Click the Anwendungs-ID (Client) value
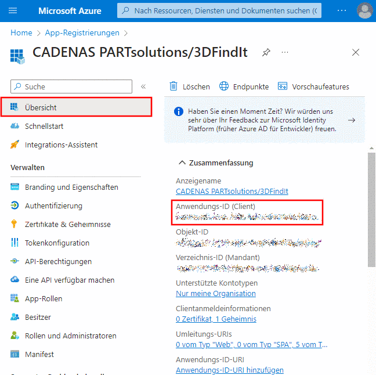 pos(247,217)
